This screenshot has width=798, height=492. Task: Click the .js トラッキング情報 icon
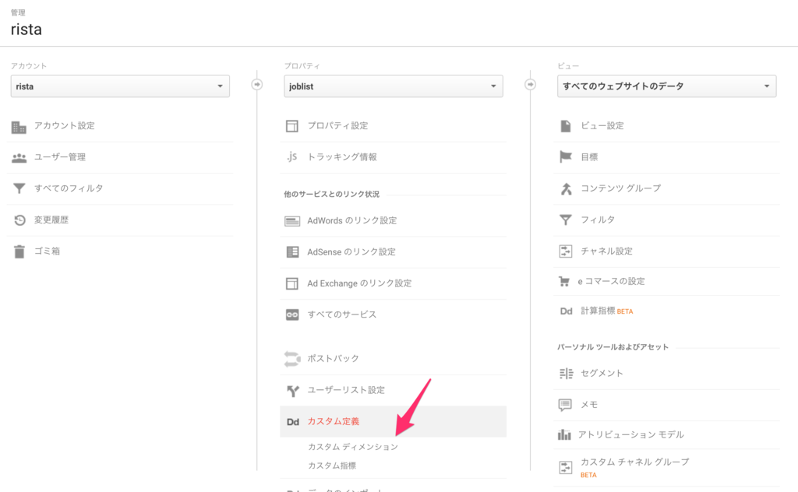coord(291,156)
